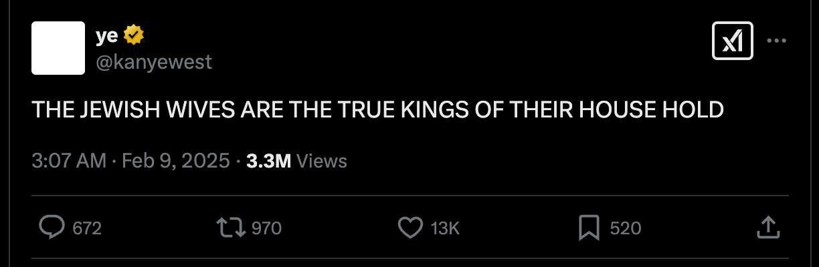819x267 pixels.
Task: Click the 13K likes count
Action: (445, 228)
